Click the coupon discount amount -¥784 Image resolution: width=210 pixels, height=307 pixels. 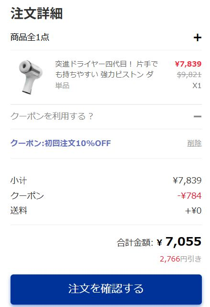pos(189,195)
